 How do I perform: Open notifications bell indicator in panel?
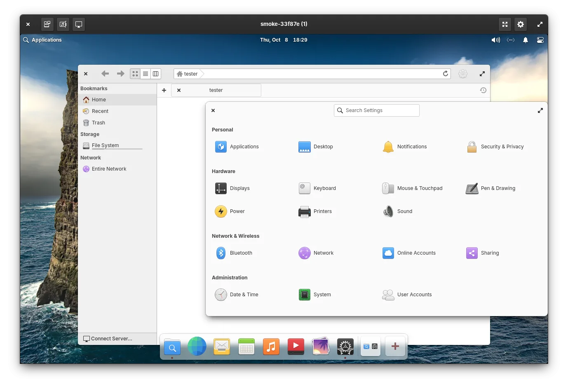[526, 40]
